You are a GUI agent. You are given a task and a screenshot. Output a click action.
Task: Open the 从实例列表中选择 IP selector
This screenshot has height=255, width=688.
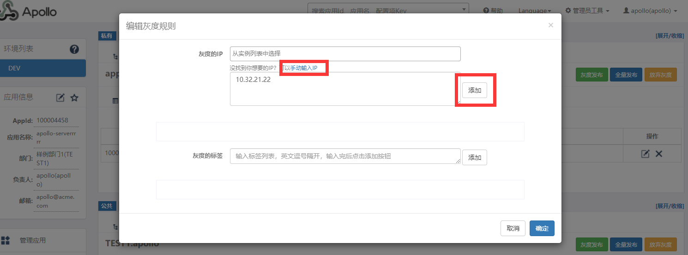(345, 54)
